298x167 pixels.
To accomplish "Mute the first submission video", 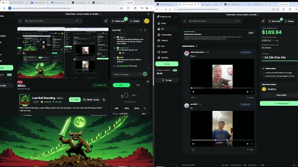I will click(247, 92).
